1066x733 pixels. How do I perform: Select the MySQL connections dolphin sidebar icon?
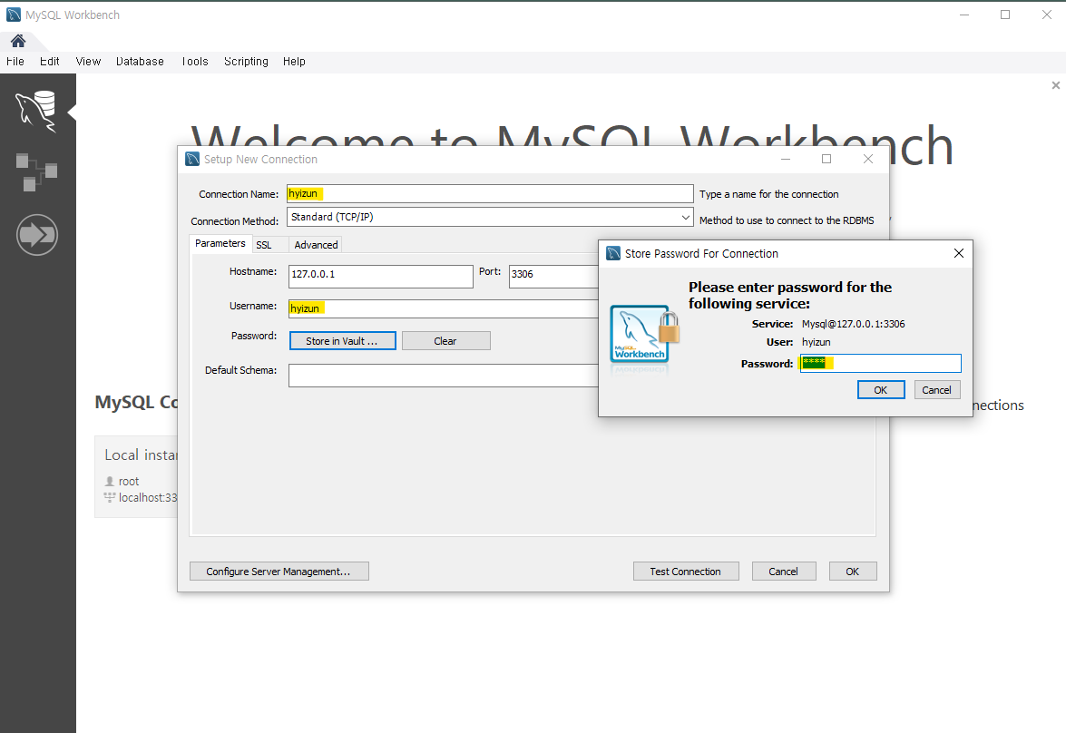pyautogui.click(x=36, y=111)
